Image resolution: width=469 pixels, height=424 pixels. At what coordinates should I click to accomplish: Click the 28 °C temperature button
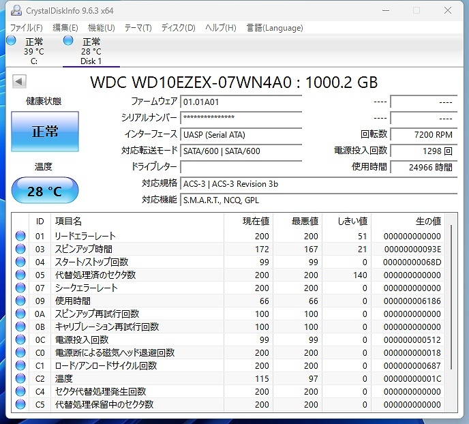coord(45,190)
